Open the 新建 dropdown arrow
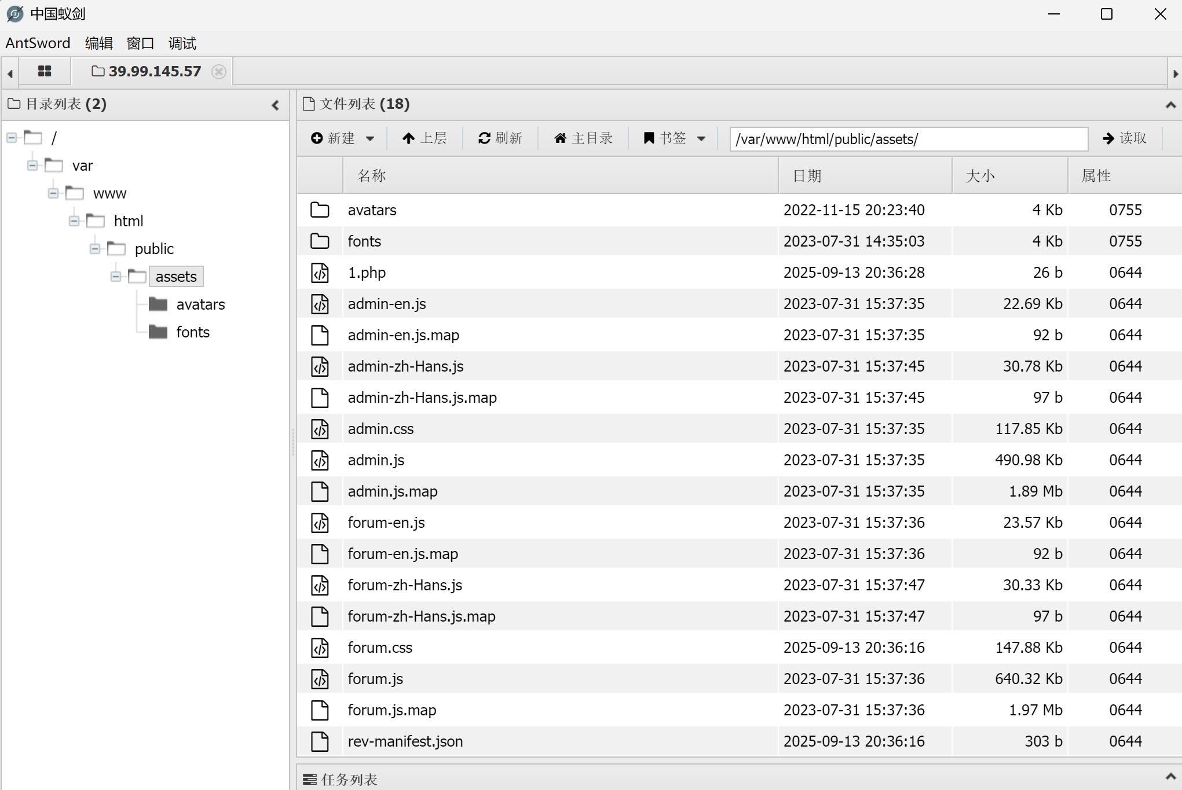The height and width of the screenshot is (790, 1182). (x=370, y=138)
